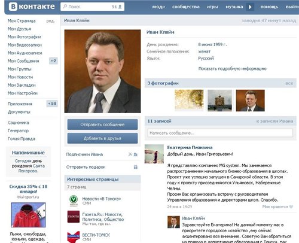
Task: Expand Показать подробную информацию
Action: [x=232, y=69]
